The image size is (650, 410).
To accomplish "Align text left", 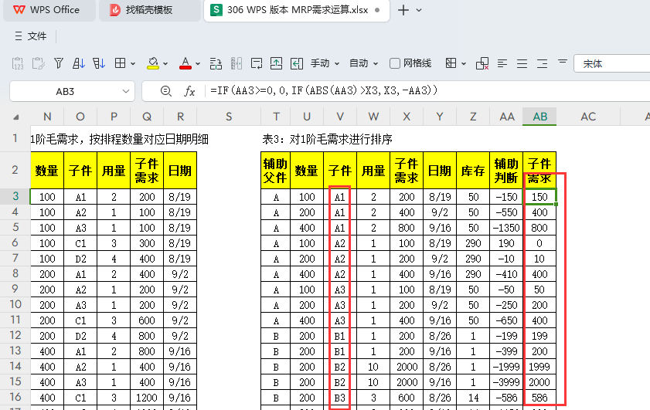I will click(x=502, y=63).
